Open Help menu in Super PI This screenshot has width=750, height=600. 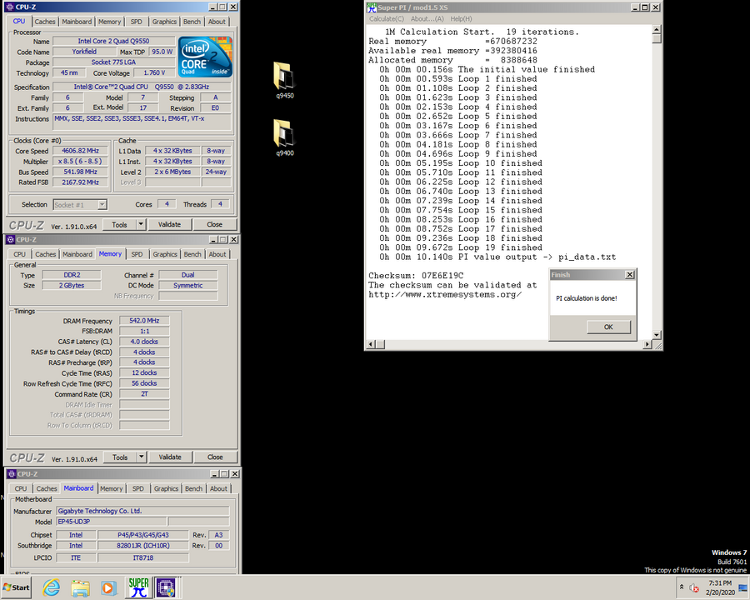tap(461, 18)
